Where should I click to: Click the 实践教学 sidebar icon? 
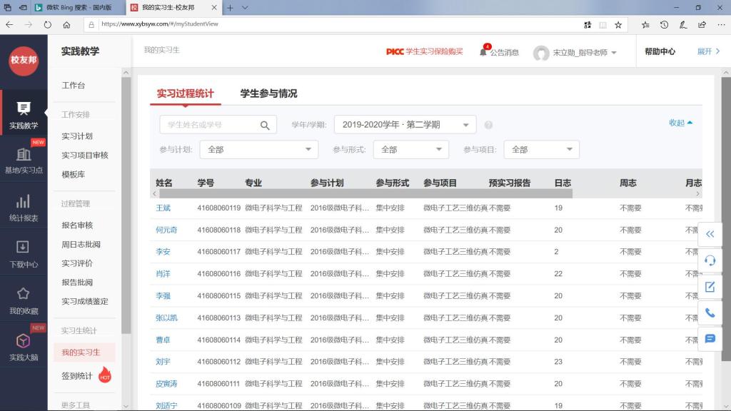(24, 115)
